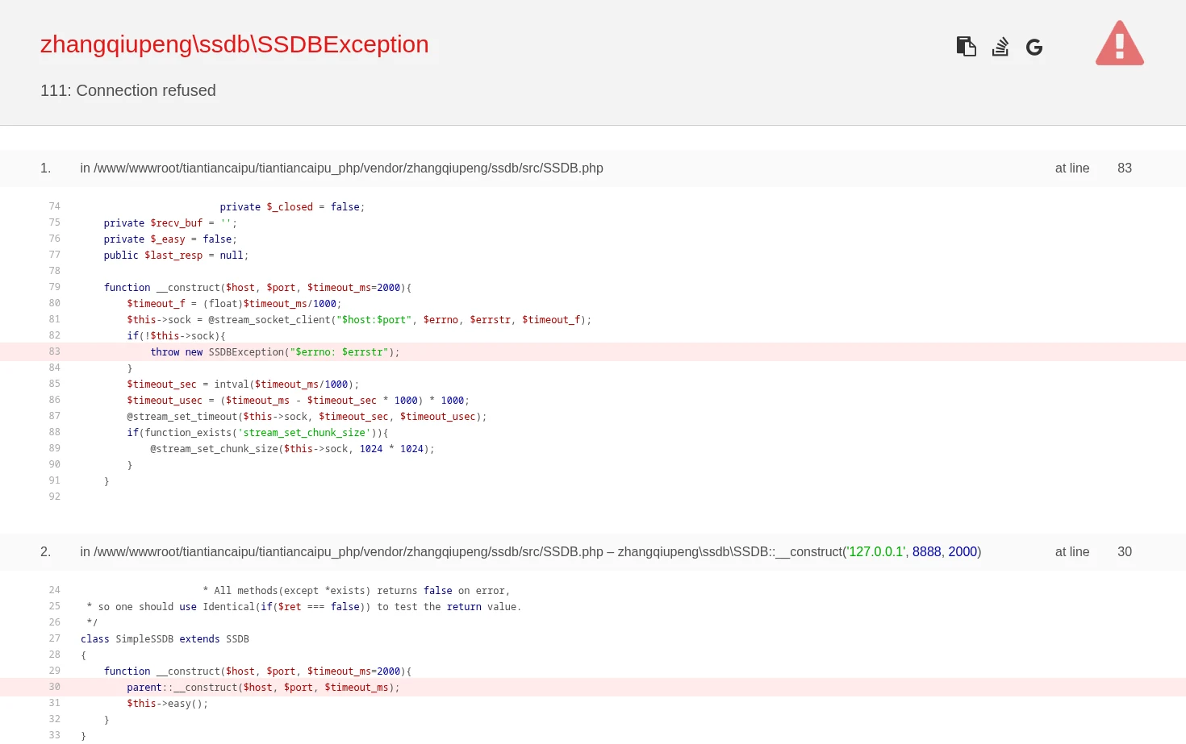Viewport: 1186px width, 744px height.
Task: Click the 'private $_easy = false;' line
Action: [170, 239]
